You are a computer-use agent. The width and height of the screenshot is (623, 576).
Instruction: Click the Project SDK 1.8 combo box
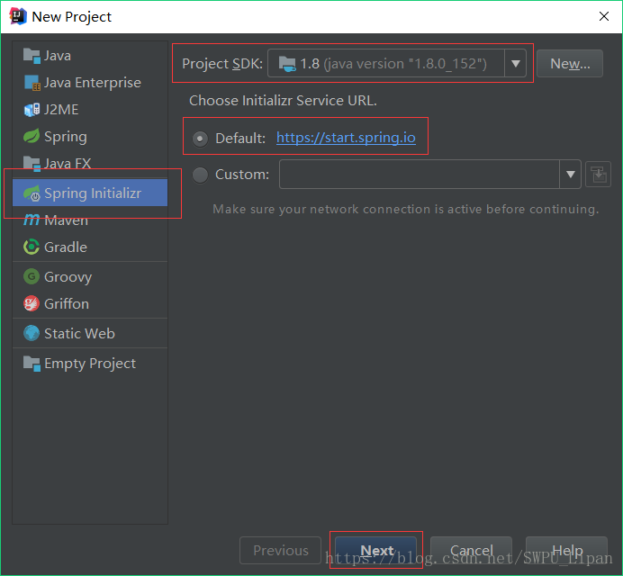(x=397, y=63)
